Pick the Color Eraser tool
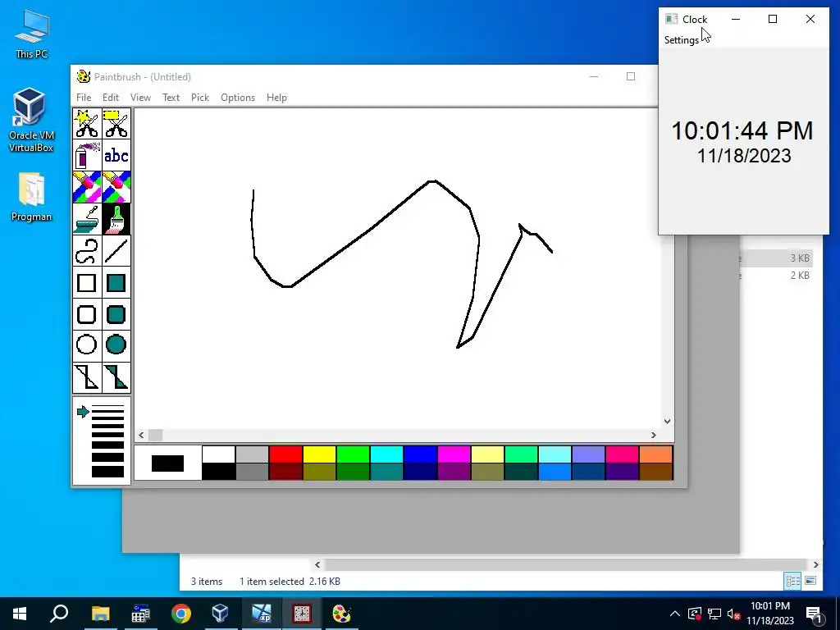 coord(87,187)
